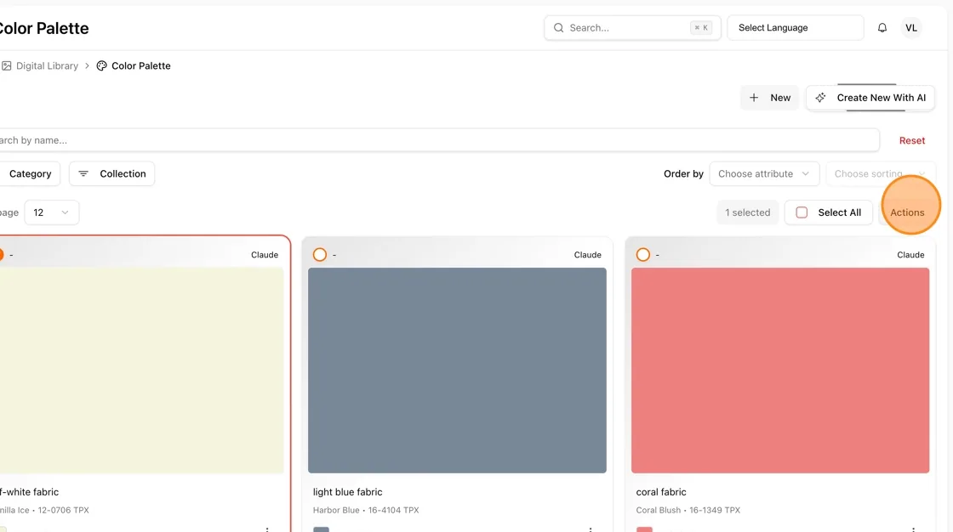Viewport: 953px width, 532px height.
Task: Click the plus icon on New button
Action: point(754,98)
